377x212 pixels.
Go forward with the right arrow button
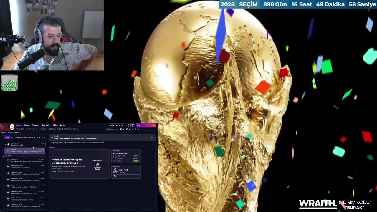click(6, 127)
